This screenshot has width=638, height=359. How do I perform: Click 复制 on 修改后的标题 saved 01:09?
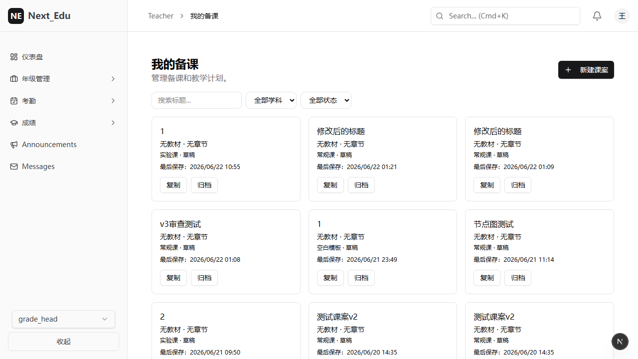tap(487, 185)
